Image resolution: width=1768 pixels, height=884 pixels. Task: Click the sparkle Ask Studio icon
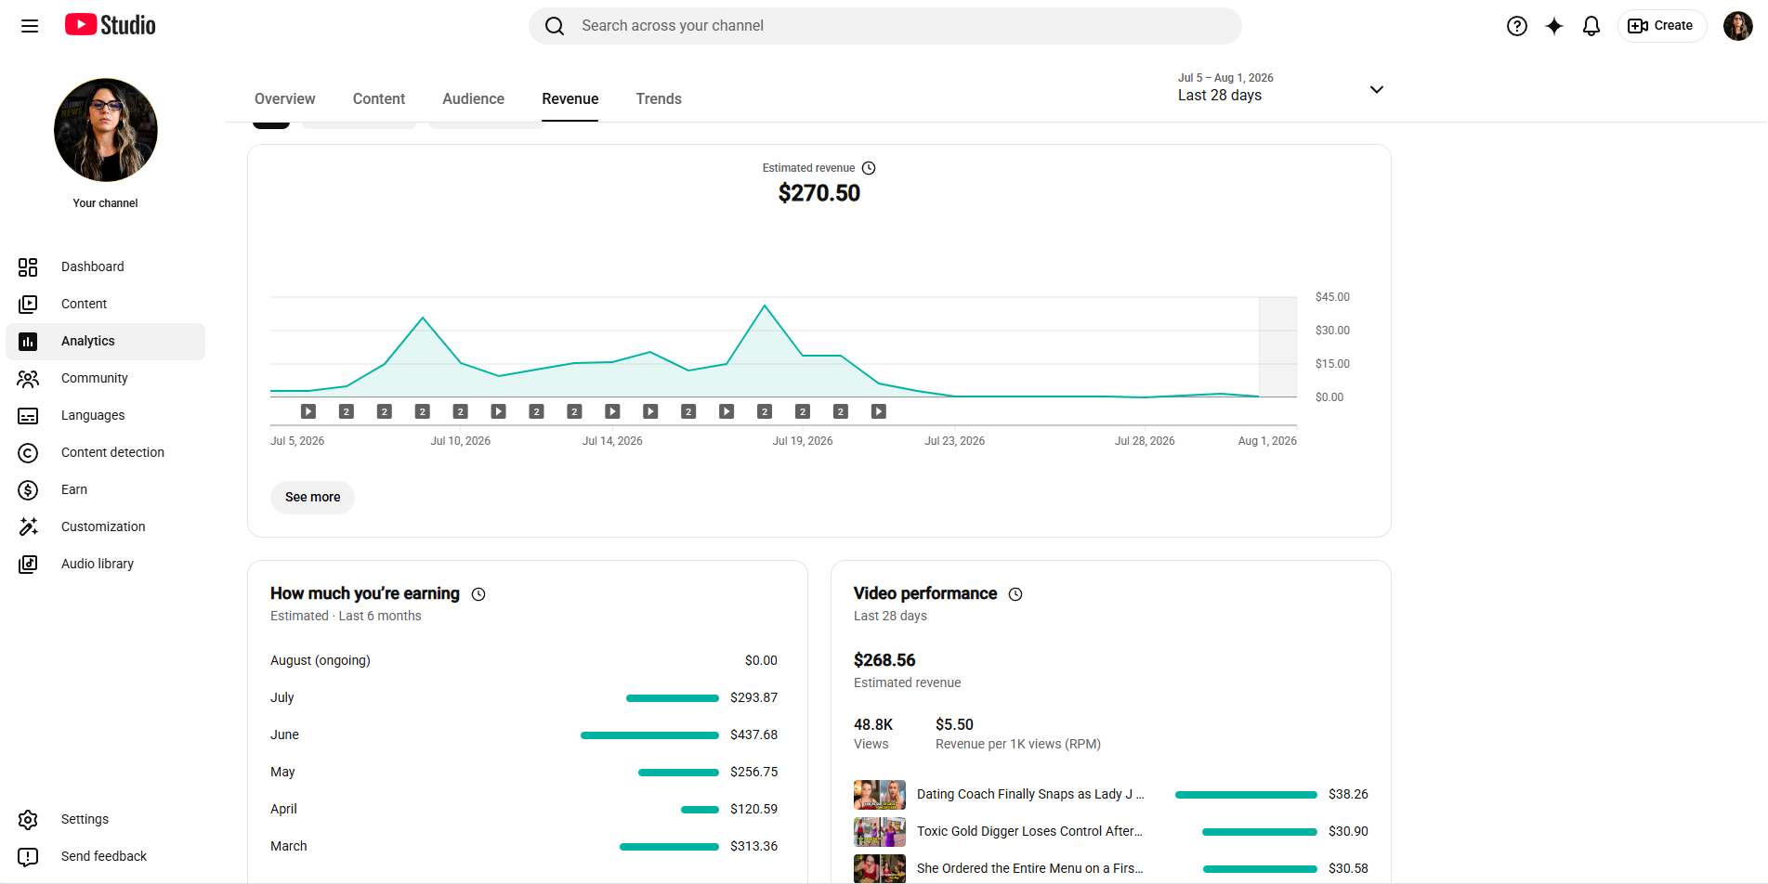pos(1554,26)
